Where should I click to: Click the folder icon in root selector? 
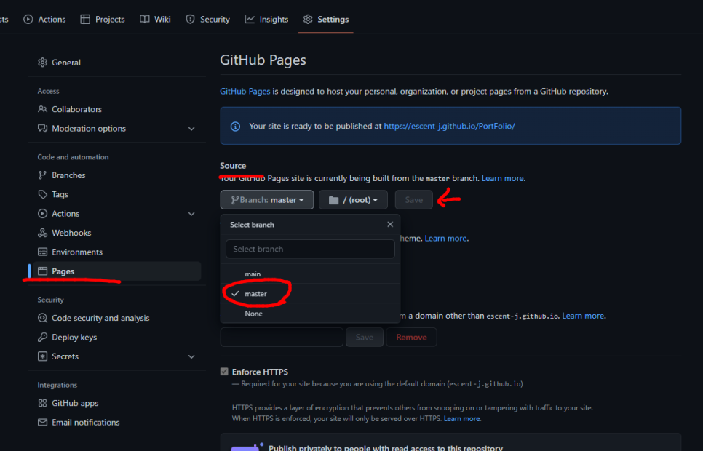[333, 200]
